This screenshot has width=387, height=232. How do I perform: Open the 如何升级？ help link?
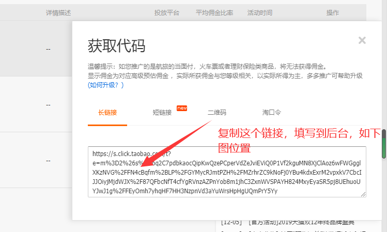tap(105, 85)
